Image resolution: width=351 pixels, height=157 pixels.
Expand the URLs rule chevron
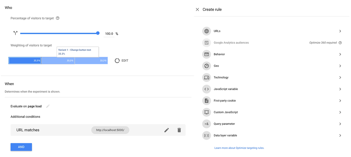(x=340, y=31)
